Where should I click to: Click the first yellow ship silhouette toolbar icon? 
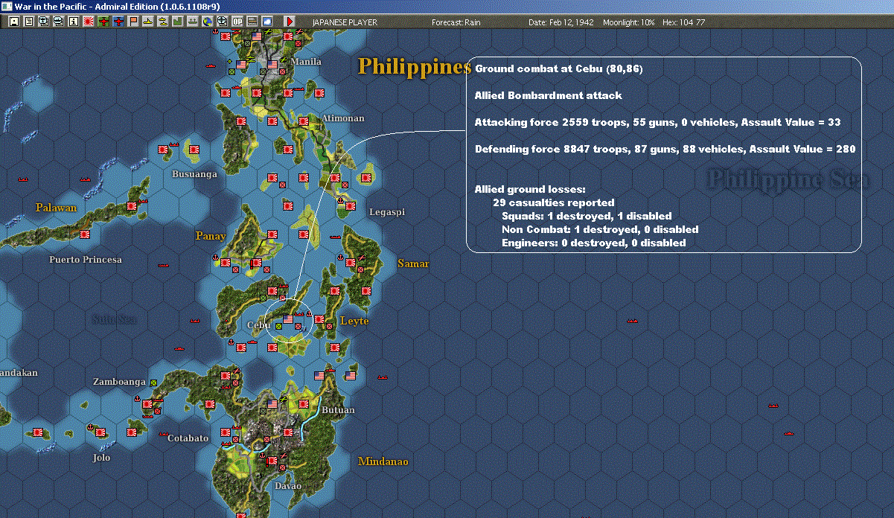(x=148, y=22)
